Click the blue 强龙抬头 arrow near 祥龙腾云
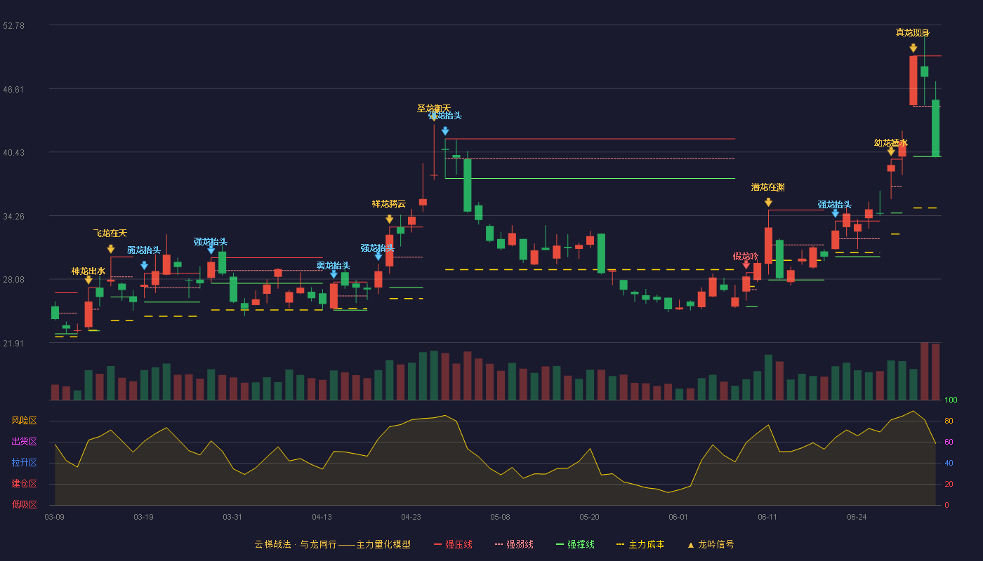Image resolution: width=983 pixels, height=561 pixels. (x=378, y=257)
